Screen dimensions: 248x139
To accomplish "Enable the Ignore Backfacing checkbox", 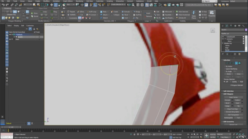I will click(x=225, y=69).
